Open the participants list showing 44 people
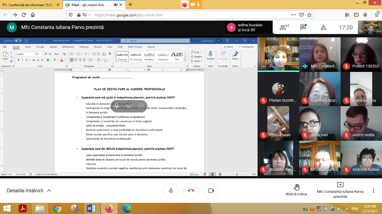 pos(284,27)
